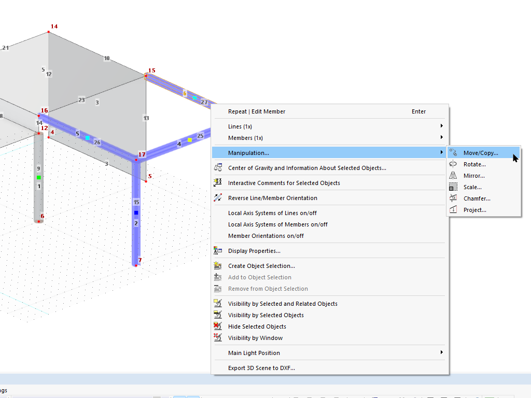
Task: Click node 7 at column base
Action: pyautogui.click(x=136, y=265)
